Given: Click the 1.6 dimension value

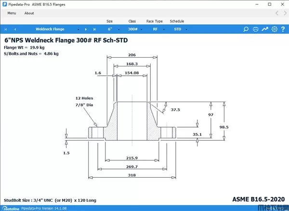Looking at the screenshot, I should [98, 73].
